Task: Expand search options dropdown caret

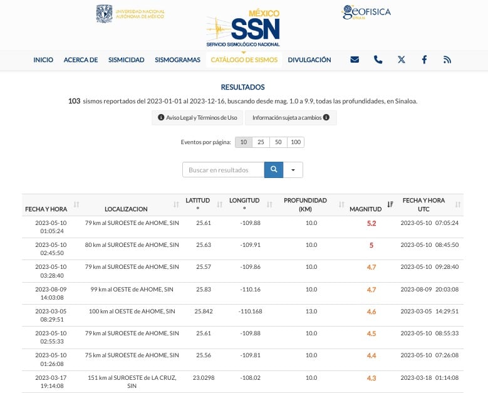Action: (x=293, y=170)
